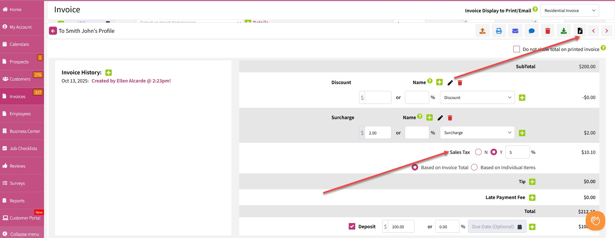Edit the Discount name with pencil icon
The height and width of the screenshot is (238, 615).
click(450, 82)
